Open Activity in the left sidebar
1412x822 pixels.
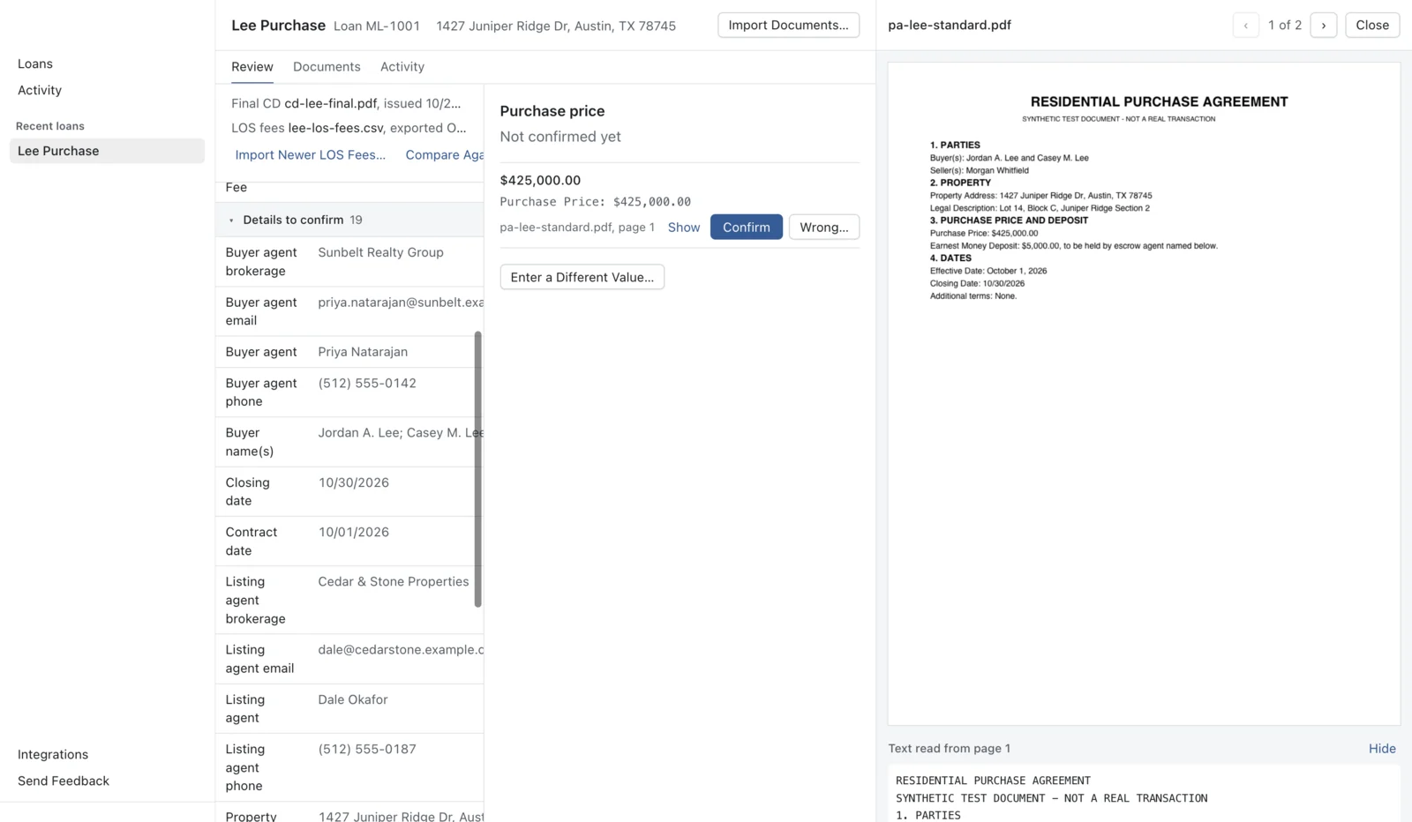[x=40, y=90]
